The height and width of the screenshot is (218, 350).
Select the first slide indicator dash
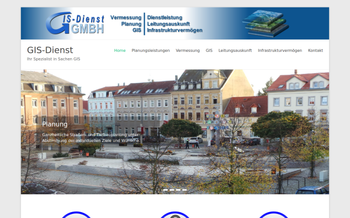(166, 190)
